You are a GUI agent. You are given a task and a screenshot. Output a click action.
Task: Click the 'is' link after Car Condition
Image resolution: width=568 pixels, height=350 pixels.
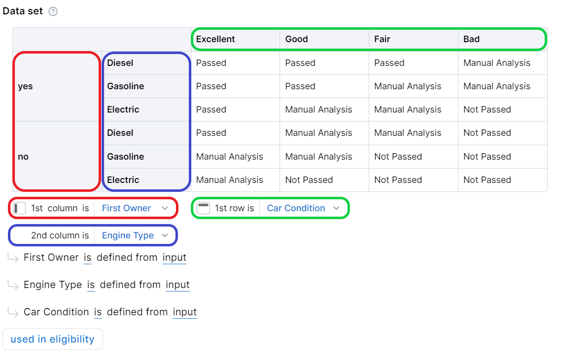[x=98, y=312]
